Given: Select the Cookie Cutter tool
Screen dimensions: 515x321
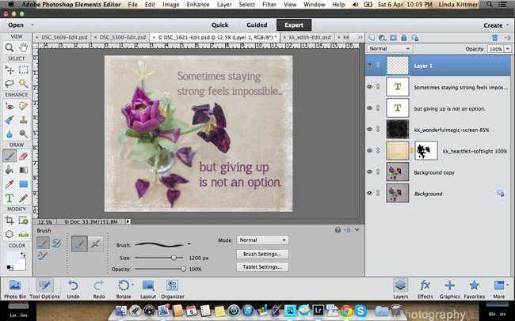Looking at the screenshot, I should [10, 234].
